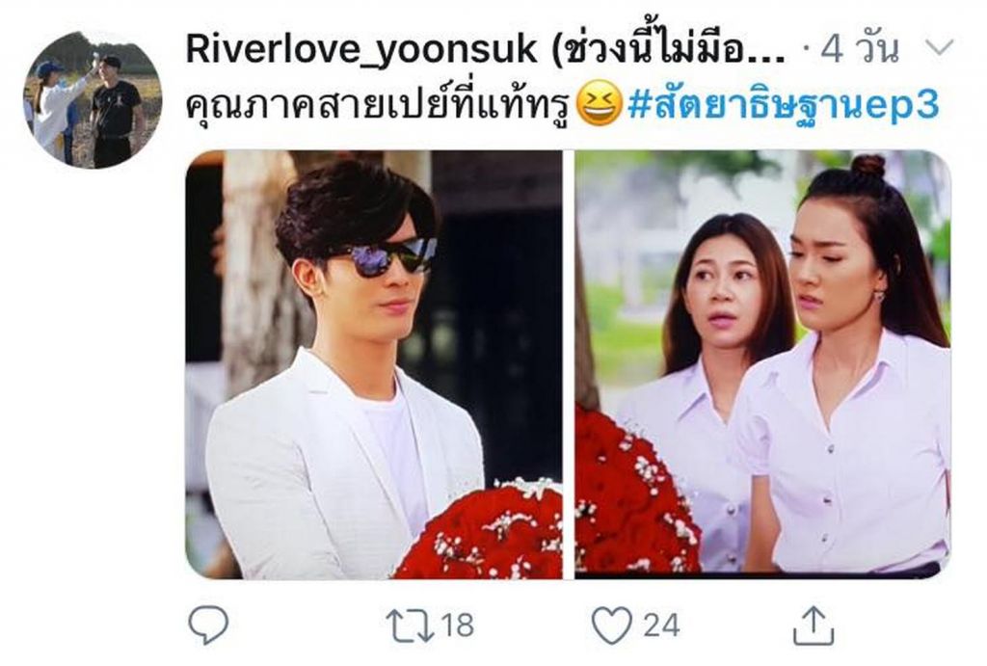Click the laughing squint emoji in tweet
Screen dimensions: 987x666
coord(600,105)
